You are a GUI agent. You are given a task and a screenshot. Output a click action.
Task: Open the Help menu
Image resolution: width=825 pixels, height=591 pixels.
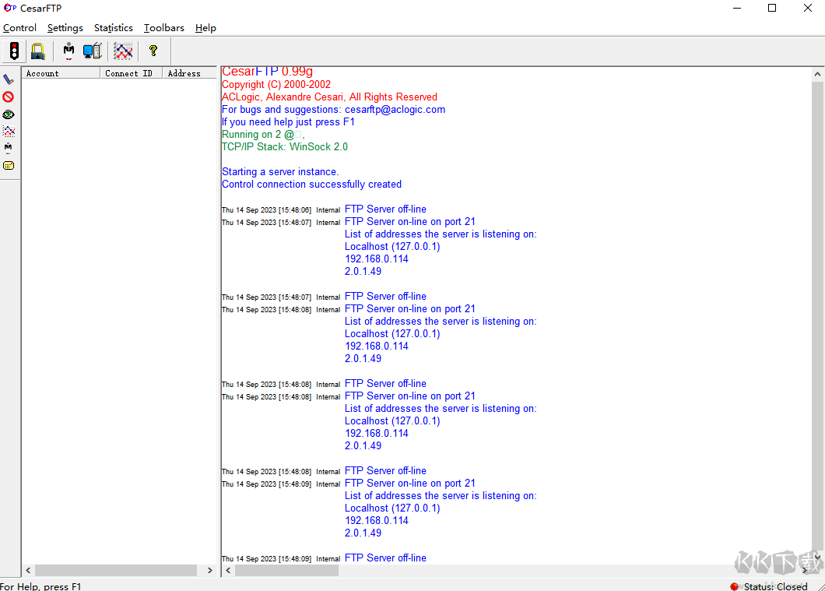(205, 28)
